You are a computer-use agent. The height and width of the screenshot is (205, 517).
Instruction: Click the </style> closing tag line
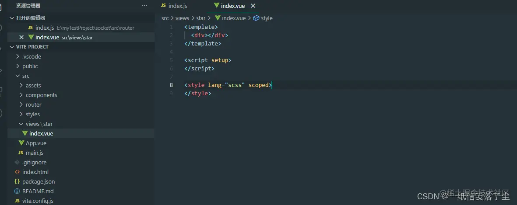tap(197, 94)
